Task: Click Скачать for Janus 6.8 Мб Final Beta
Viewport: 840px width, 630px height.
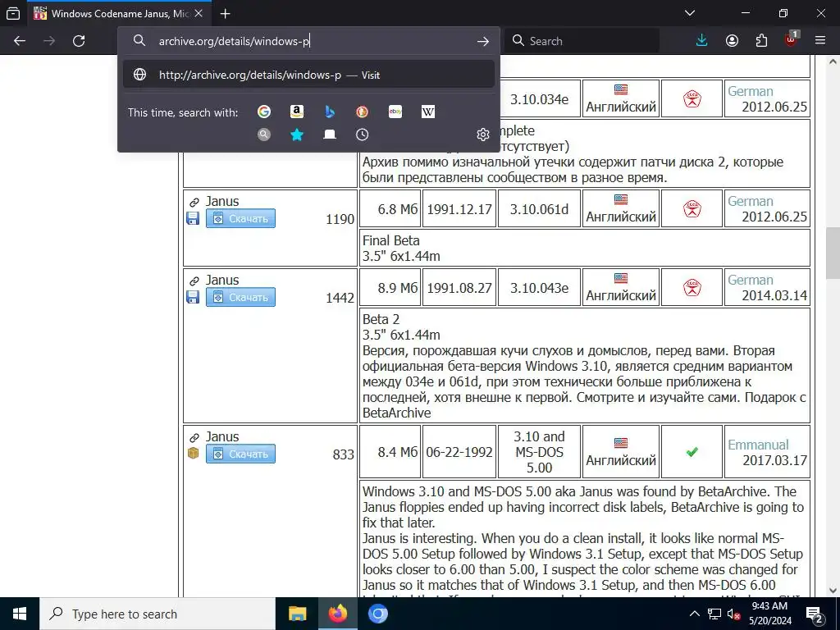Action: [x=240, y=218]
